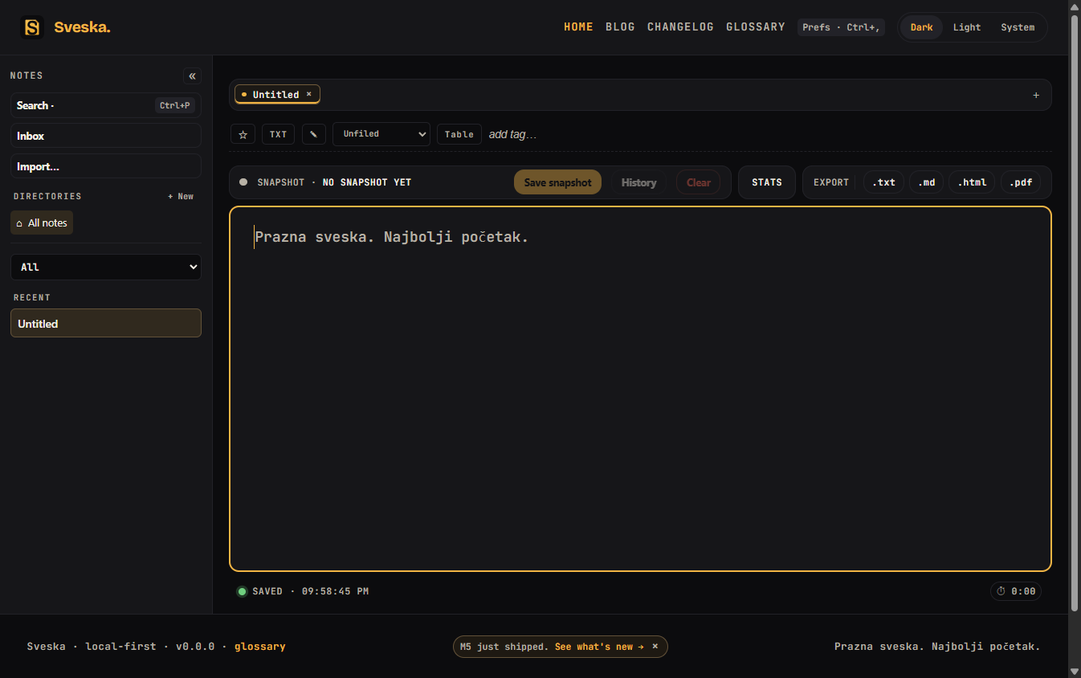Click the Sveska logo icon
Screen dimensions: 1081x678
click(31, 27)
